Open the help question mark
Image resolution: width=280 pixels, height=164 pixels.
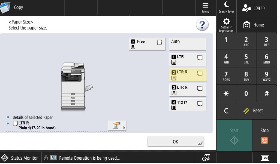[202, 25]
